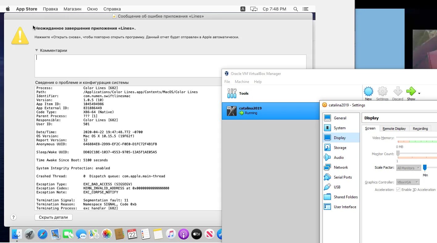Click Monitor Count slider handle
This screenshot has height=243, width=437.
coord(398,153)
